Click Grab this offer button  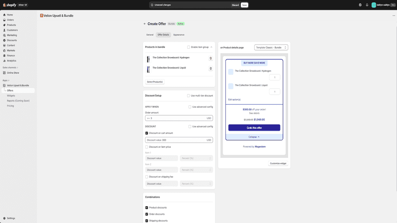pos(254,128)
